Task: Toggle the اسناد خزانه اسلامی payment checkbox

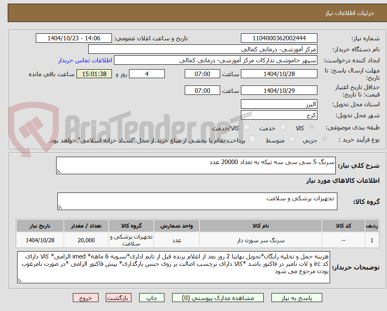Action: click(x=252, y=139)
